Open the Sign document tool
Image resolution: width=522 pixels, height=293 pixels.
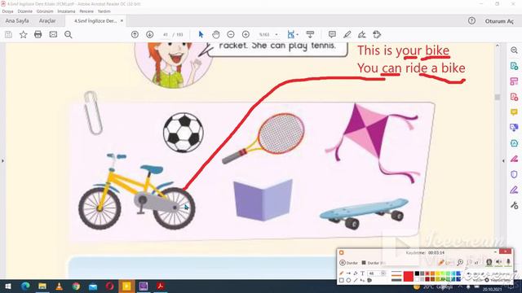pos(362,34)
